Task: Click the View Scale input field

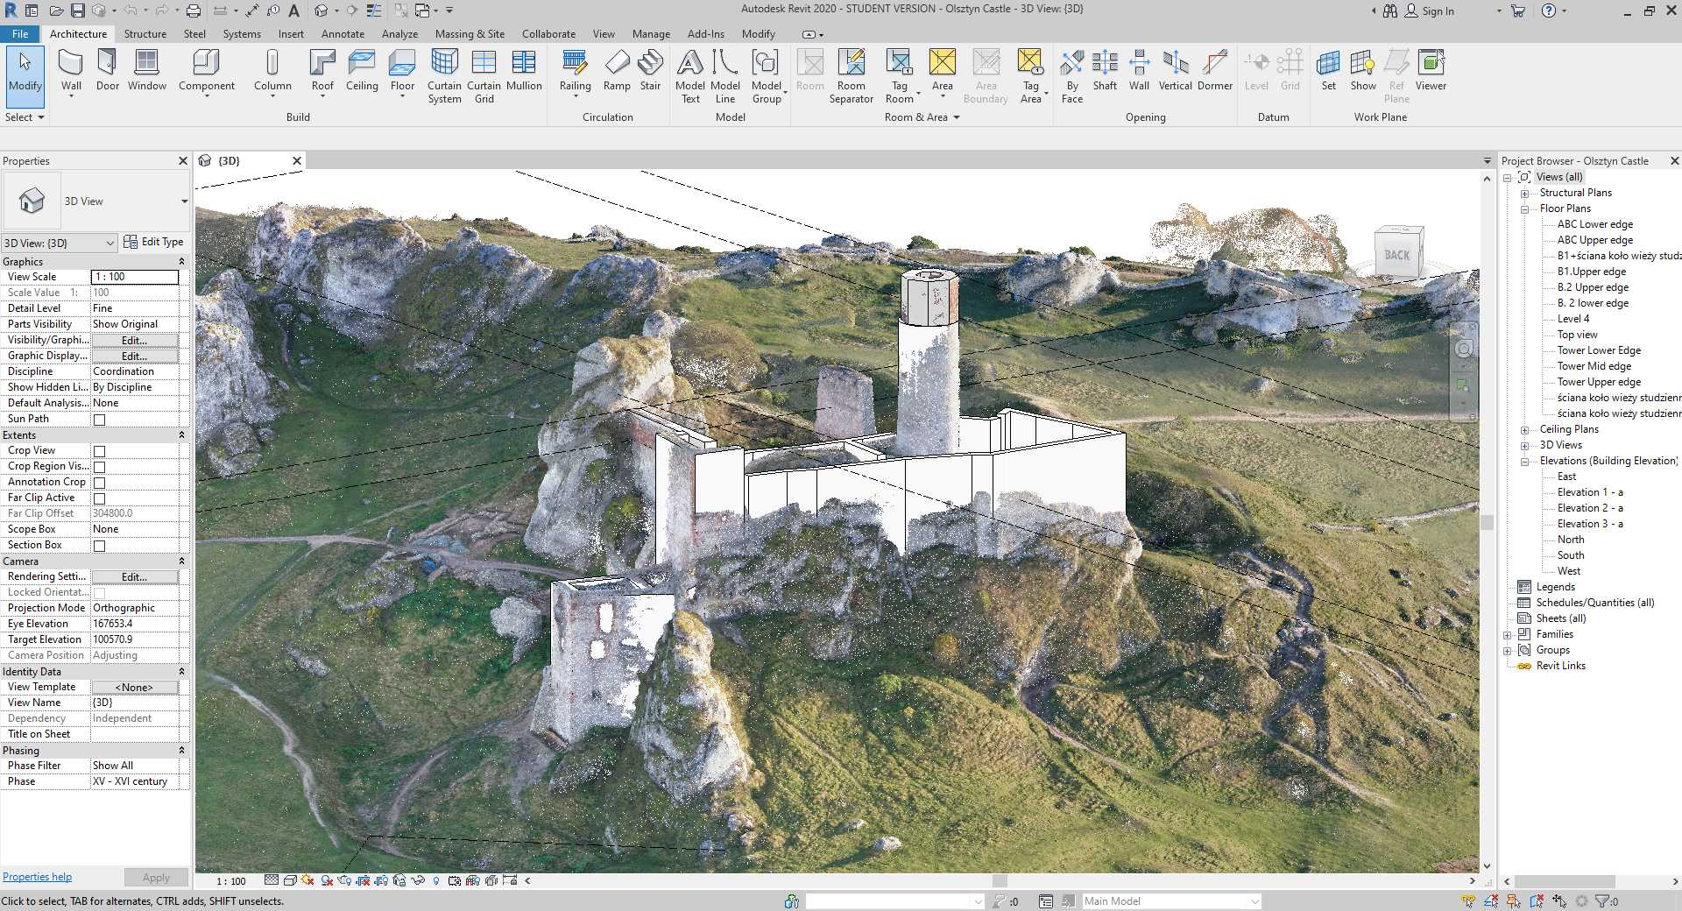Action: click(x=135, y=277)
